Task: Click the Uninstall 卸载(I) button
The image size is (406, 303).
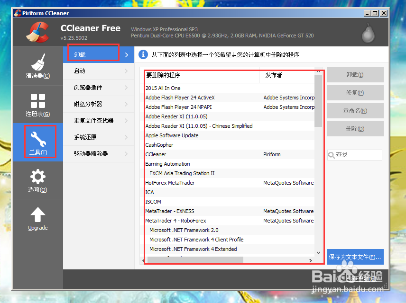Action: 355,75
